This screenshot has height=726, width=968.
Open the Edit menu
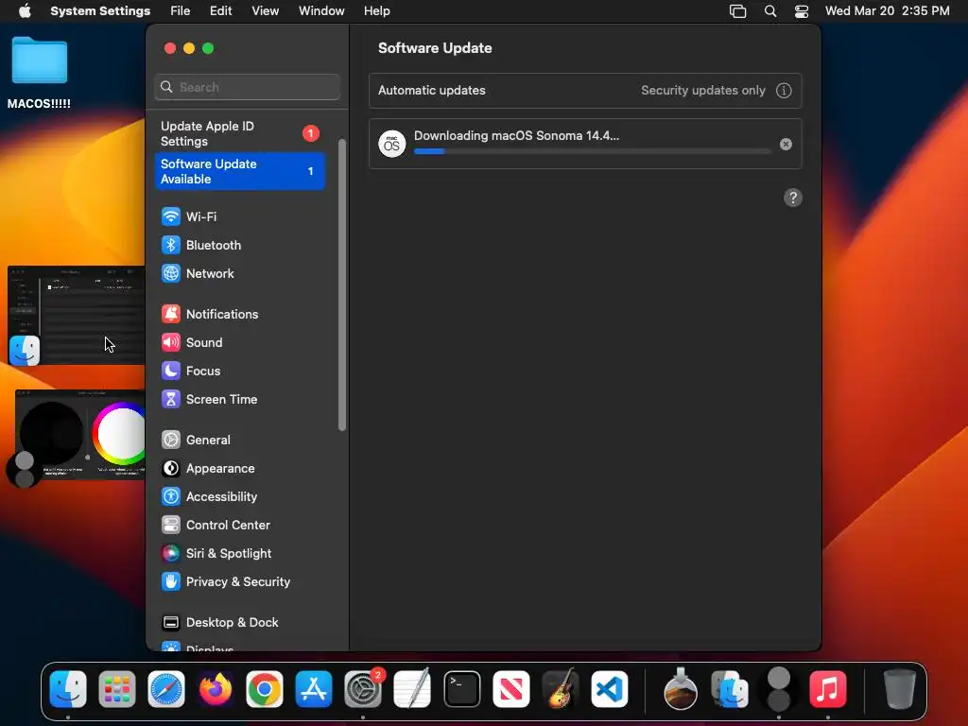[220, 11]
